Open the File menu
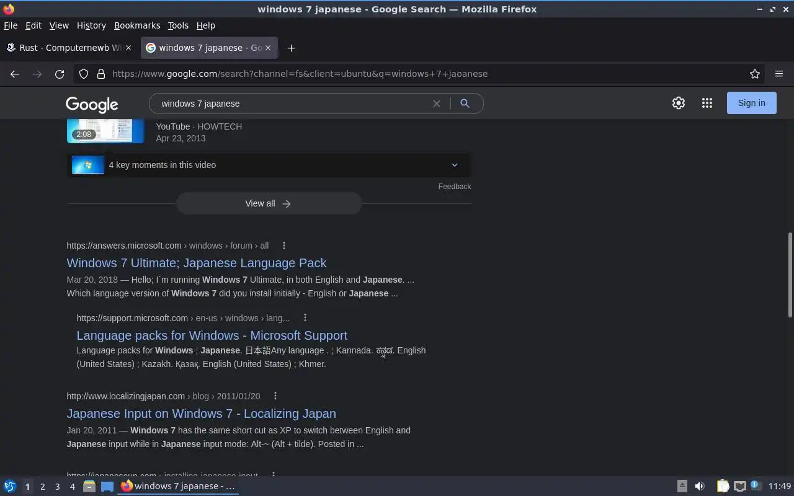 (x=11, y=25)
